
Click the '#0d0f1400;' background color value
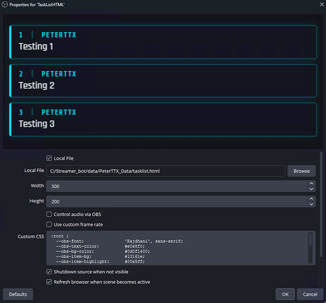point(137,251)
